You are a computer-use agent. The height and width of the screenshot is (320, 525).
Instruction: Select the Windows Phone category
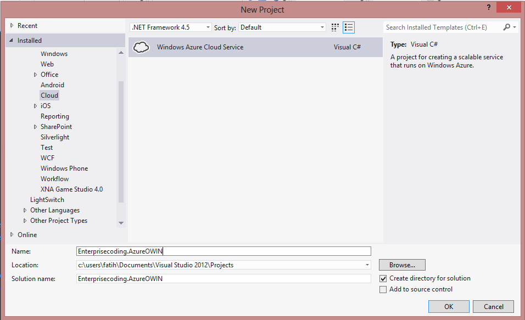click(x=64, y=169)
